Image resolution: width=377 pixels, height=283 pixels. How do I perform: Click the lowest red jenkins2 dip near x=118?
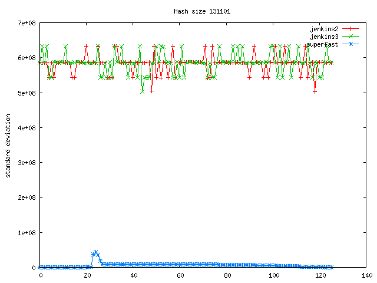(315, 91)
